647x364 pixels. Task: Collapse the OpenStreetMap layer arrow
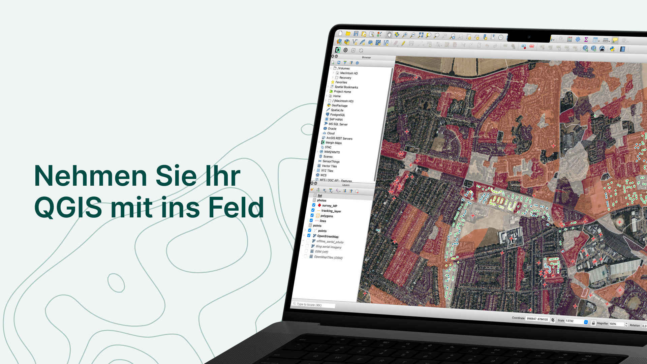305,235
